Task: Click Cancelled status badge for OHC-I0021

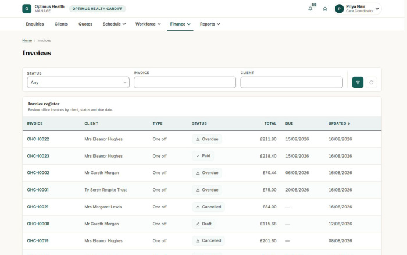Action: [x=208, y=207]
